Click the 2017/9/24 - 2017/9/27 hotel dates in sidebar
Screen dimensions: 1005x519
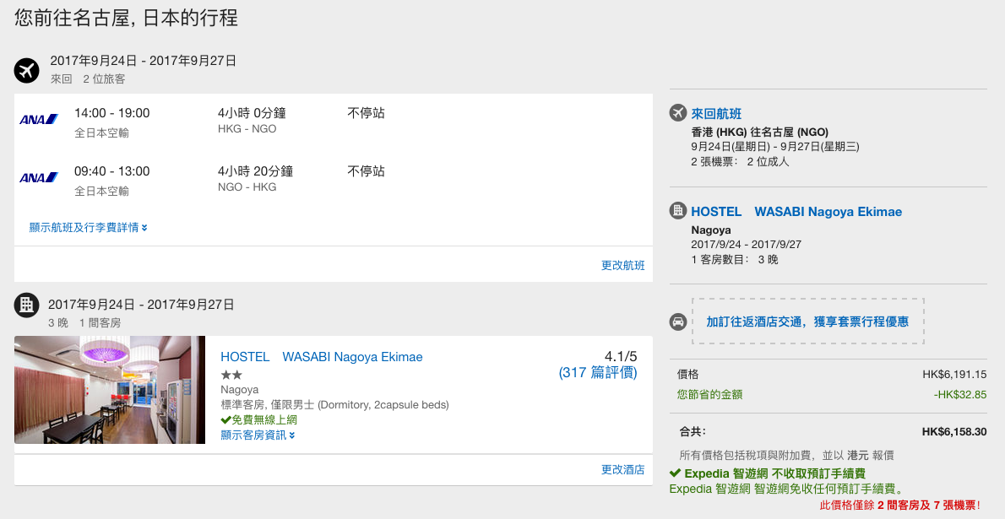click(746, 244)
